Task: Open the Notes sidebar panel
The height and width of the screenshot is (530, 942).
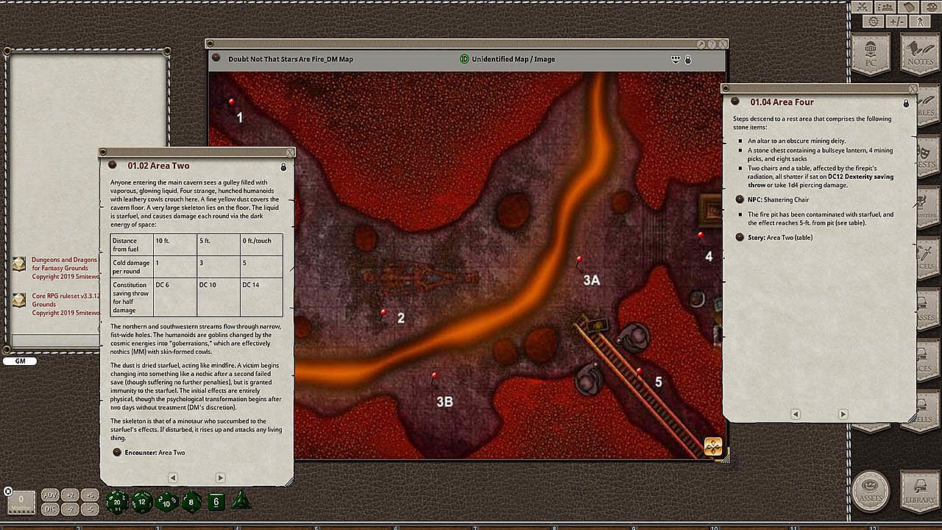Action: pos(921,55)
